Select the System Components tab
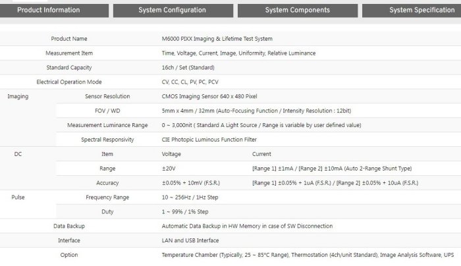This screenshot has width=461, height=266. pos(297,11)
